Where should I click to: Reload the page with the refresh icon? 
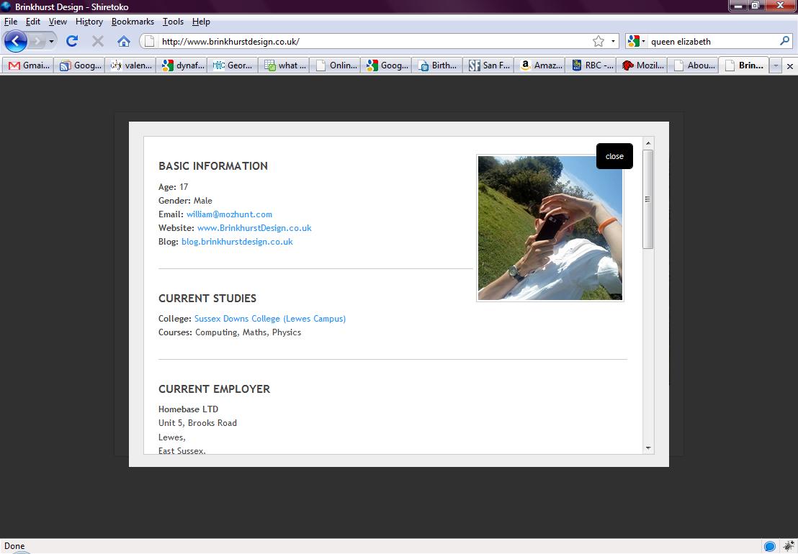(72, 41)
